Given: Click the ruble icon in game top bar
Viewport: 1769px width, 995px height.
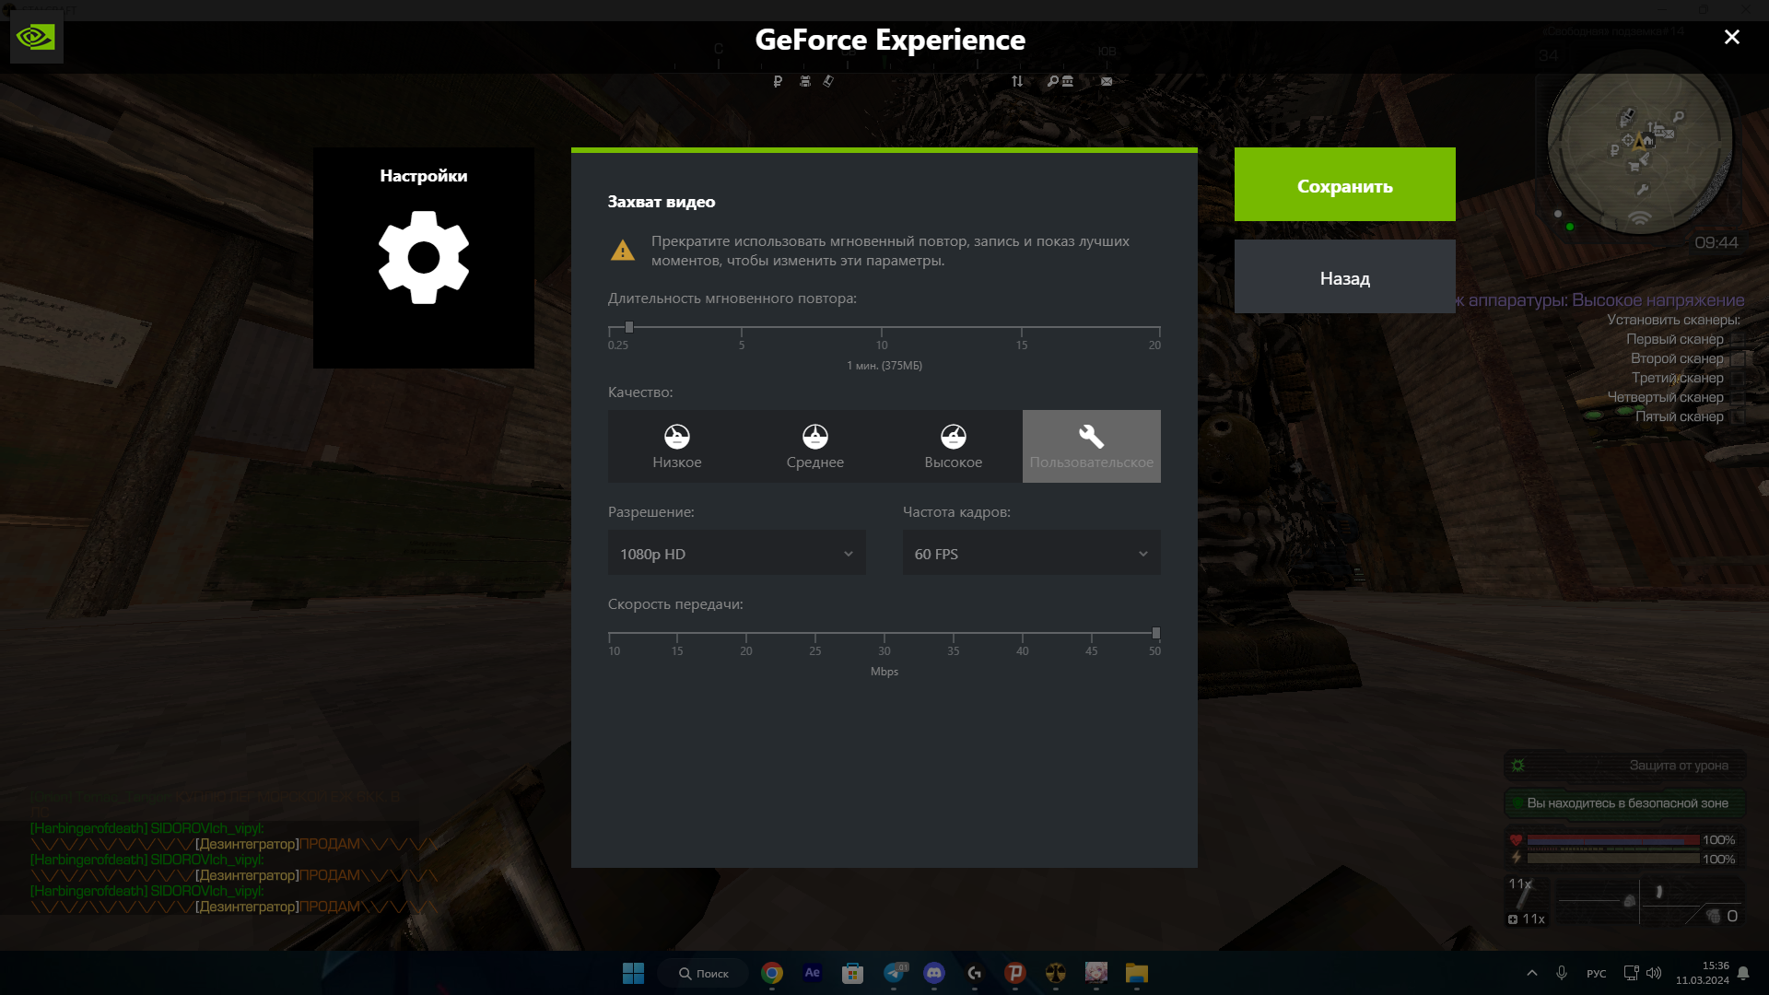Looking at the screenshot, I should tap(778, 81).
